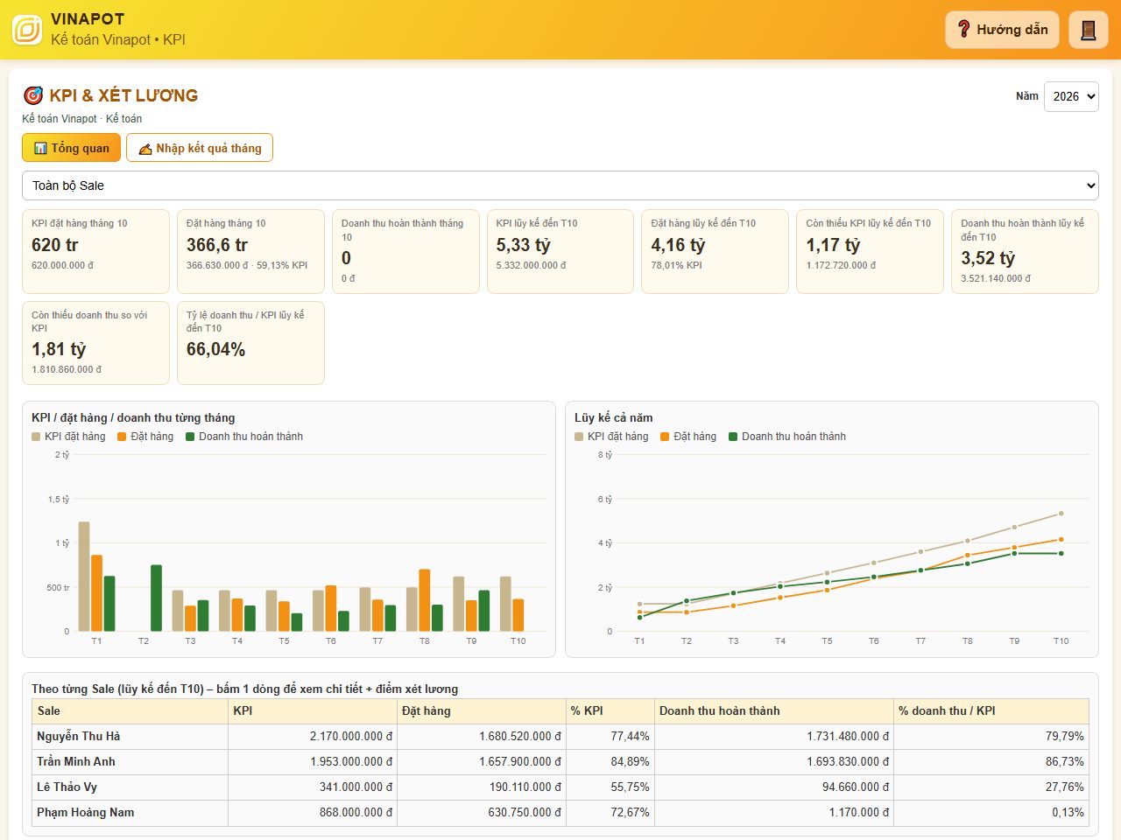
Task: Click the 4,16 tỷ Đặt hàng lũy kế card
Action: [x=716, y=251]
